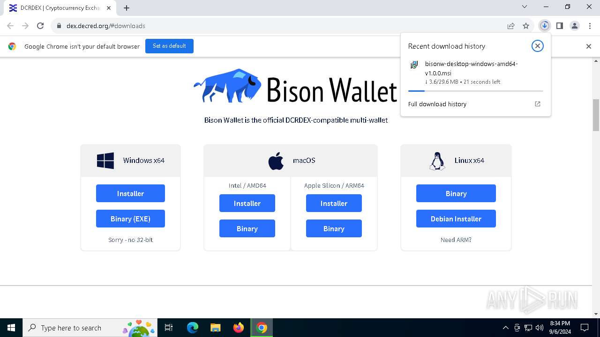Viewport: 600px width, 337px height.
Task: Download macOS Intel / AMD64 Binary
Action: [x=247, y=228]
